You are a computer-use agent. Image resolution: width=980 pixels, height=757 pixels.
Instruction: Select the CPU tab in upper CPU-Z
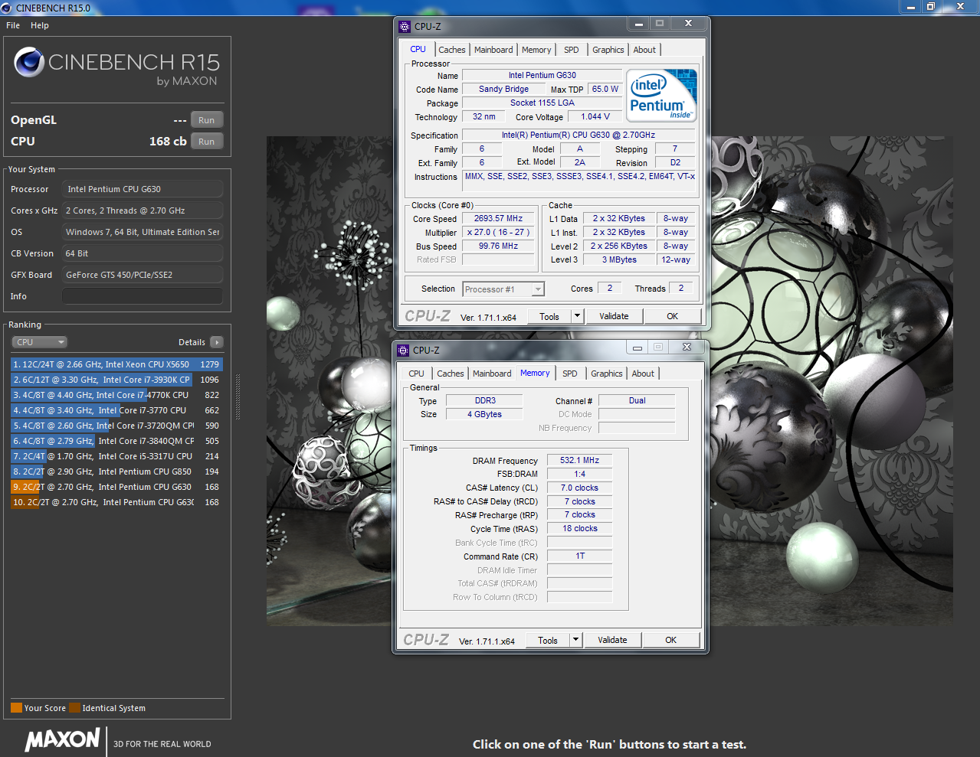coord(418,49)
